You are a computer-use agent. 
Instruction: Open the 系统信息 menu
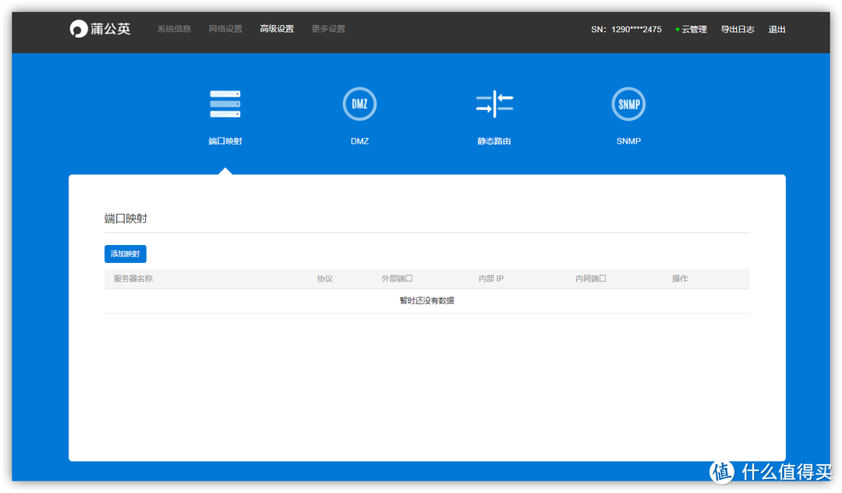tap(174, 30)
